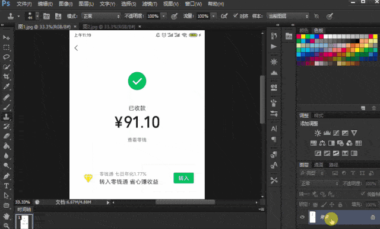Select the Eraser tool
Viewport: 380px width, 229px height.
tap(7, 136)
